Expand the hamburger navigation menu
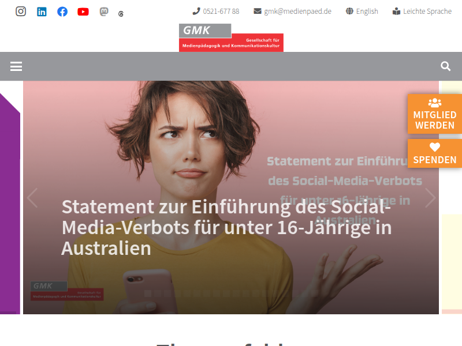Screen dimensions: 462x346 pos(16,66)
